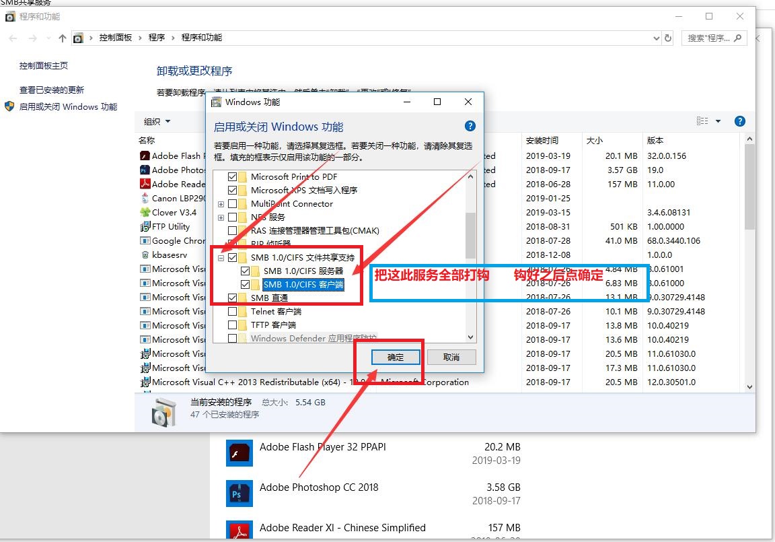The width and height of the screenshot is (775, 542).
Task: Toggle SMB 1.0/CIFS 服务器 checkbox
Action: [x=245, y=271]
